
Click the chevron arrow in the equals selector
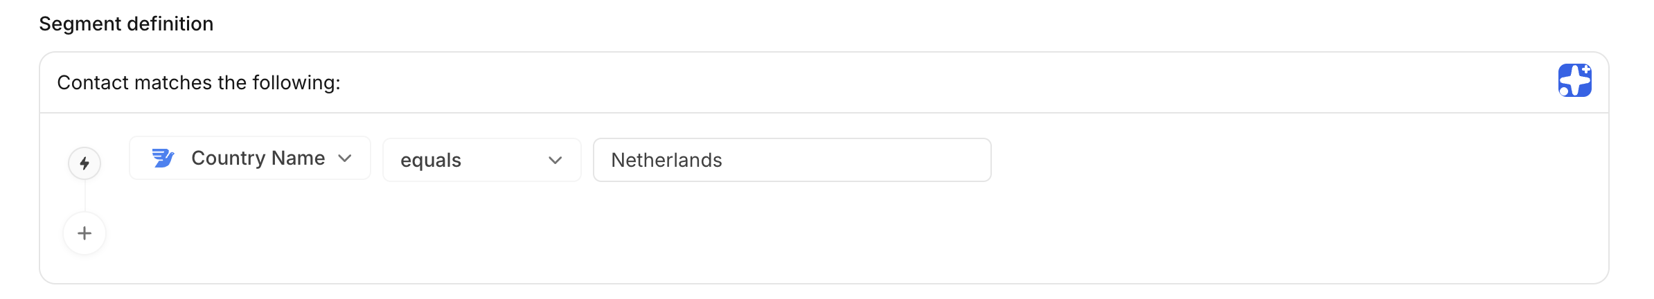click(555, 161)
